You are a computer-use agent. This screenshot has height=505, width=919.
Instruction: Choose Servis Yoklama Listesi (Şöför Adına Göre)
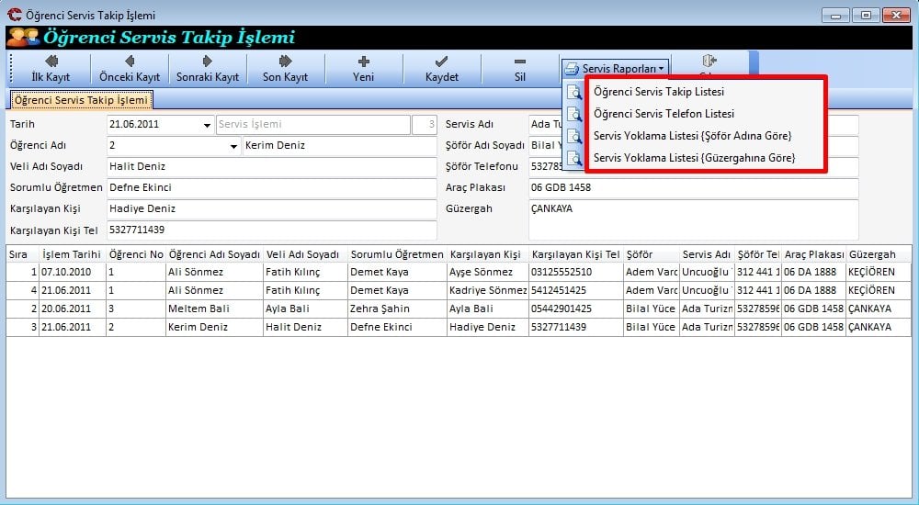click(692, 136)
